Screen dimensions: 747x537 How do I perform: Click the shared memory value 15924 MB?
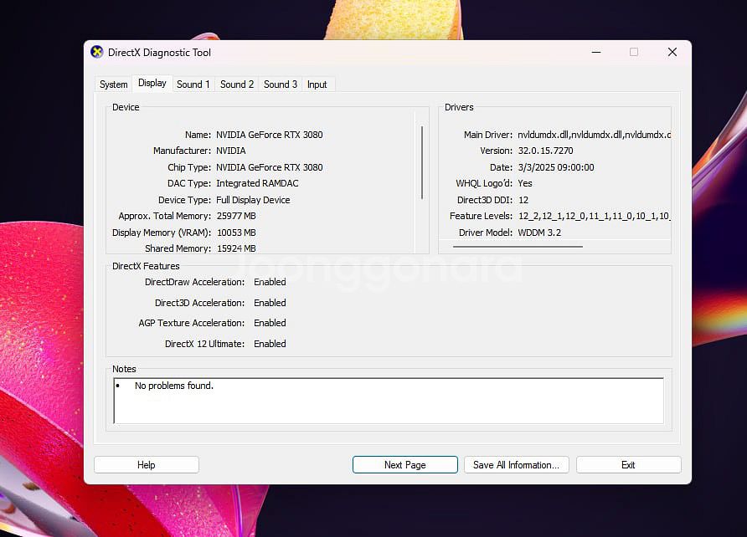236,248
